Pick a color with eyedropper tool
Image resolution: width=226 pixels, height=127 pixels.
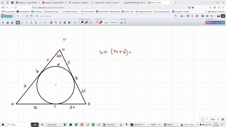[x=75, y=23]
